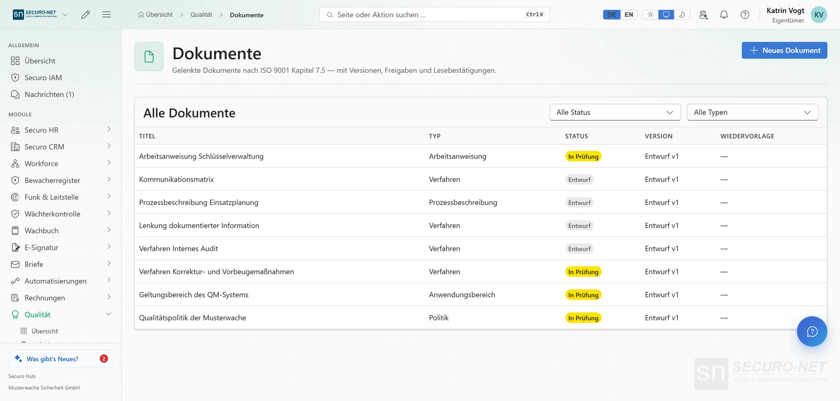
Task: Select light theme sun icon
Action: tap(650, 14)
